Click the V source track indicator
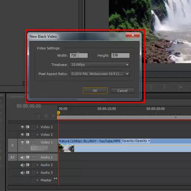 [13, 146]
